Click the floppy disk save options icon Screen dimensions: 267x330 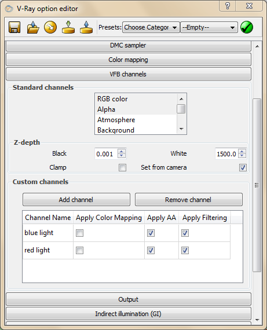14,27
